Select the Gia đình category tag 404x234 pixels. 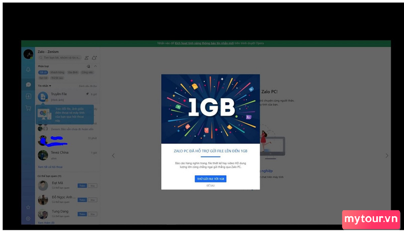coord(73,72)
